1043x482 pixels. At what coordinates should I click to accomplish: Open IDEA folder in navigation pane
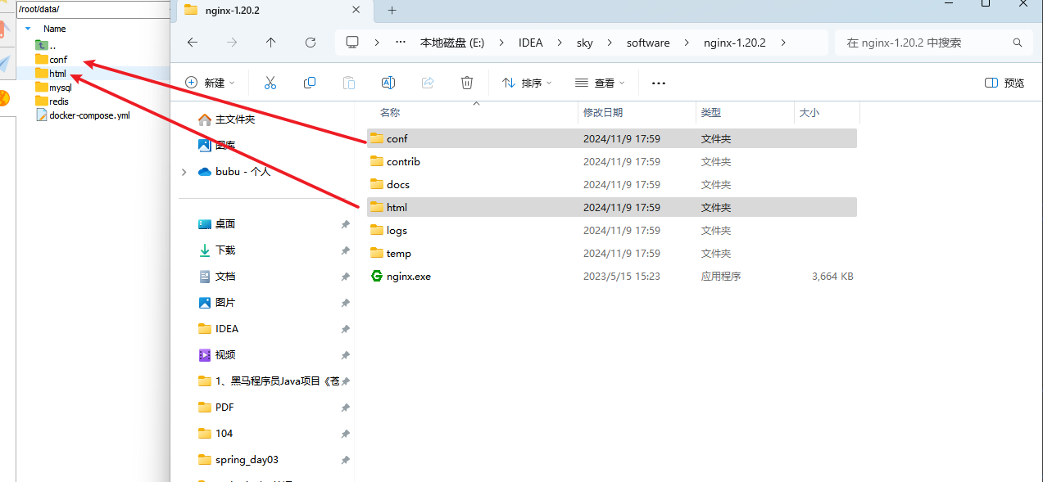pos(218,329)
